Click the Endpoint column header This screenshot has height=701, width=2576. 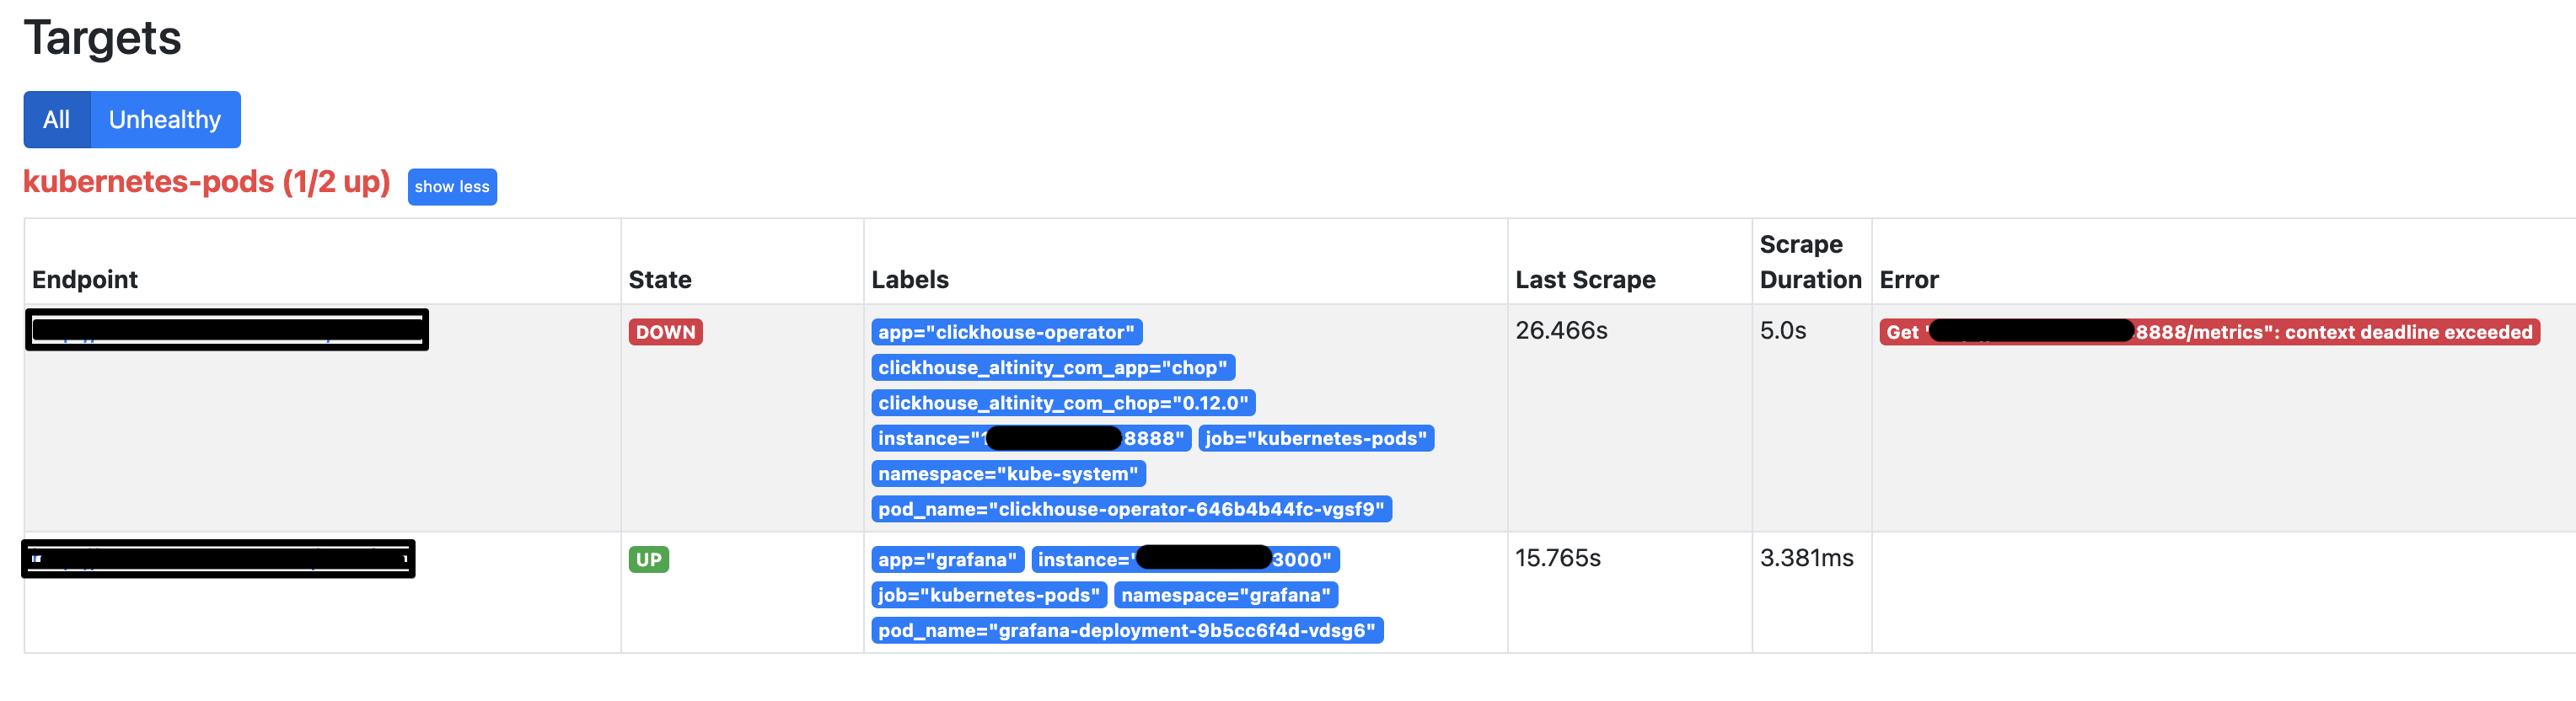point(85,279)
